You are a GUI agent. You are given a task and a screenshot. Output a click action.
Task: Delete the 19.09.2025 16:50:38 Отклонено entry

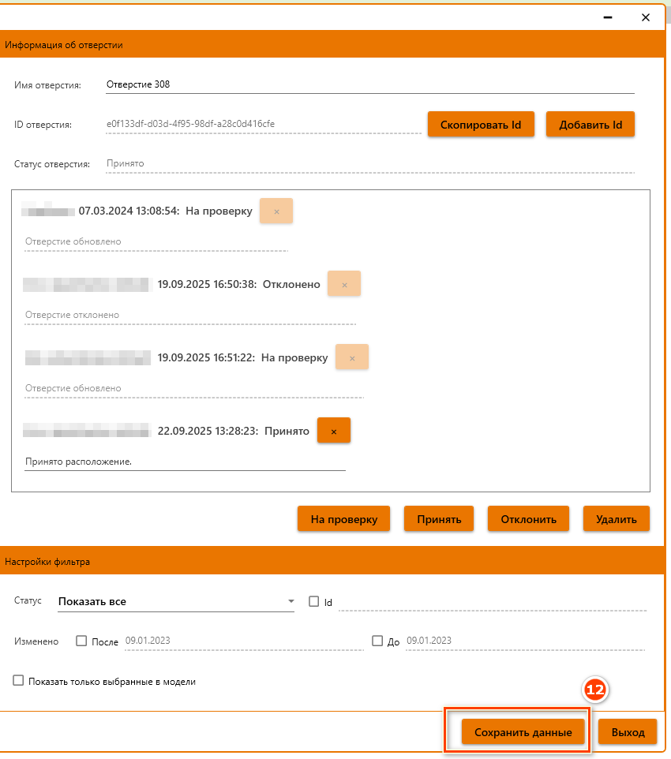[344, 284]
